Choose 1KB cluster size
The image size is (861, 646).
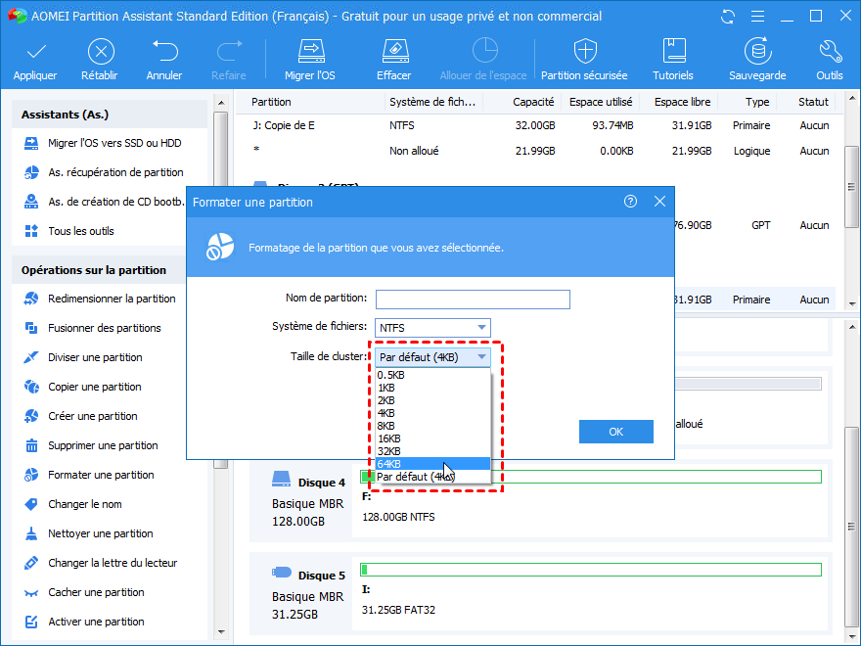[432, 388]
